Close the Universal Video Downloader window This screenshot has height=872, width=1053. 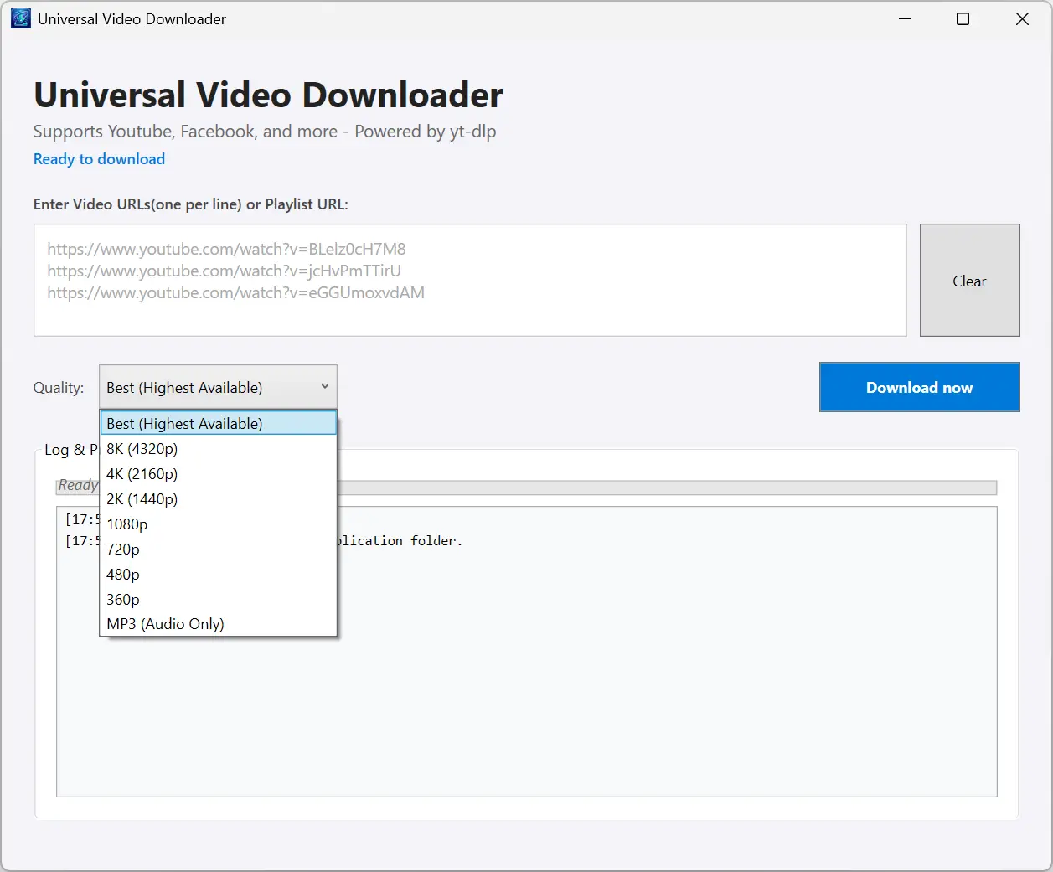tap(1022, 18)
